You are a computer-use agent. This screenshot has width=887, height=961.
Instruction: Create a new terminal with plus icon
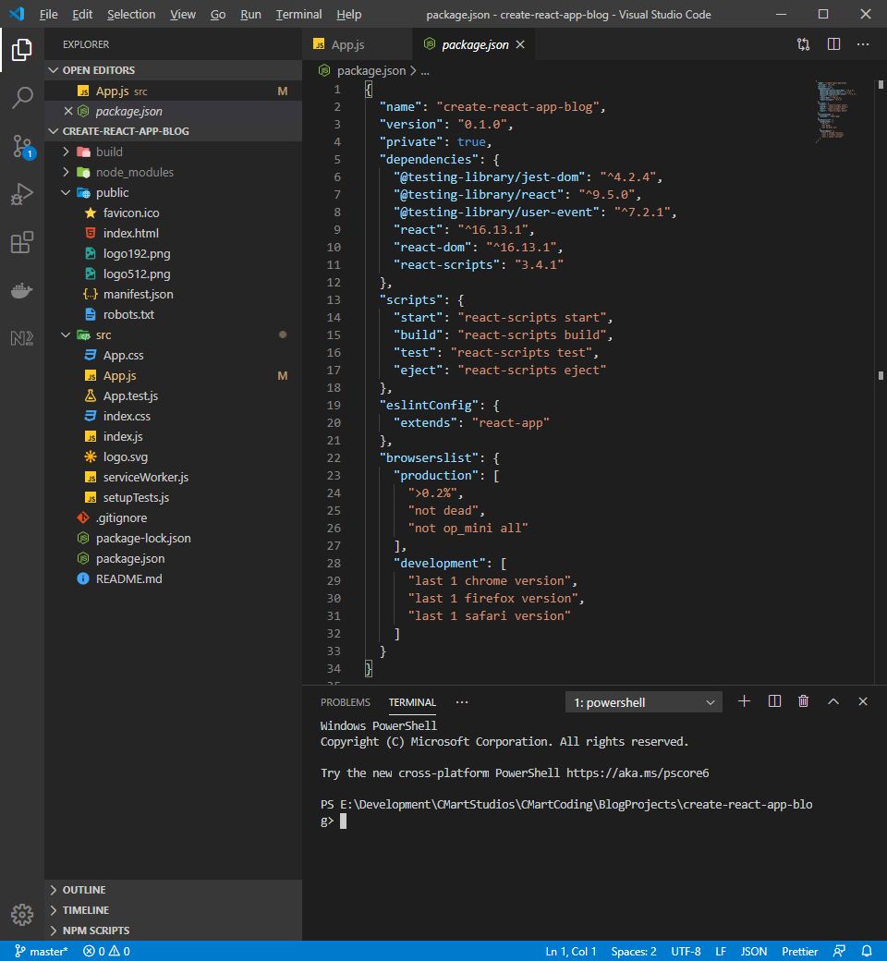[x=744, y=701]
